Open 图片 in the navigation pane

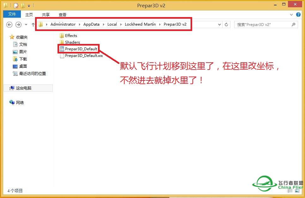[23, 52]
